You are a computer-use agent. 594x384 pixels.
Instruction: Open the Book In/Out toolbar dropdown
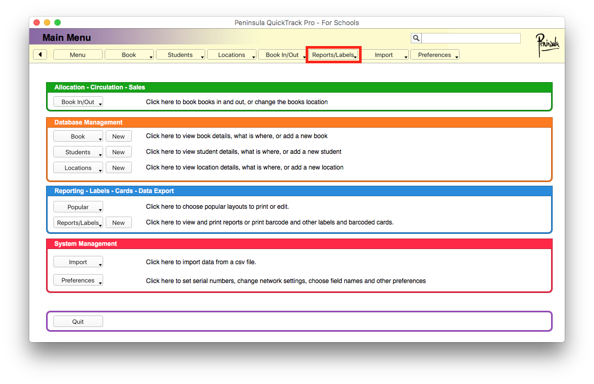click(x=283, y=54)
